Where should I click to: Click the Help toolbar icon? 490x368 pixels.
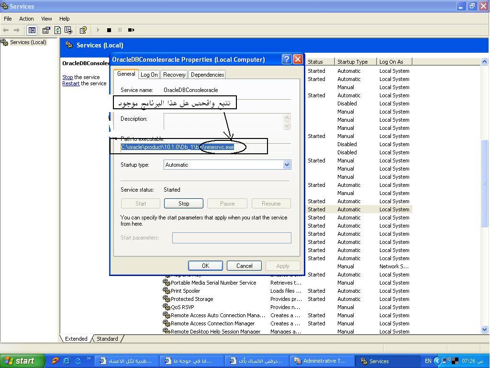click(x=83, y=30)
